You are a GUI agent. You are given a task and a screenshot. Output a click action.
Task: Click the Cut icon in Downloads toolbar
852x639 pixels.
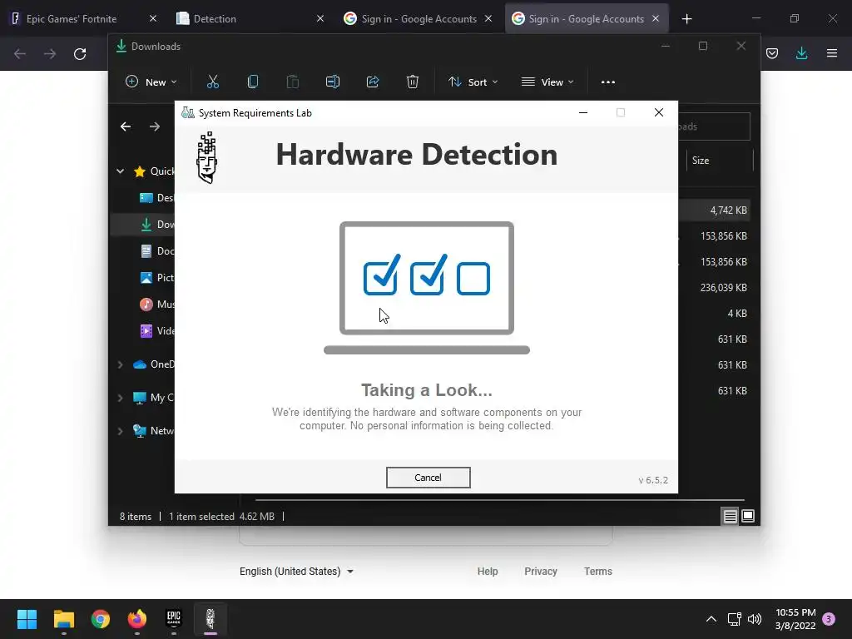(212, 82)
